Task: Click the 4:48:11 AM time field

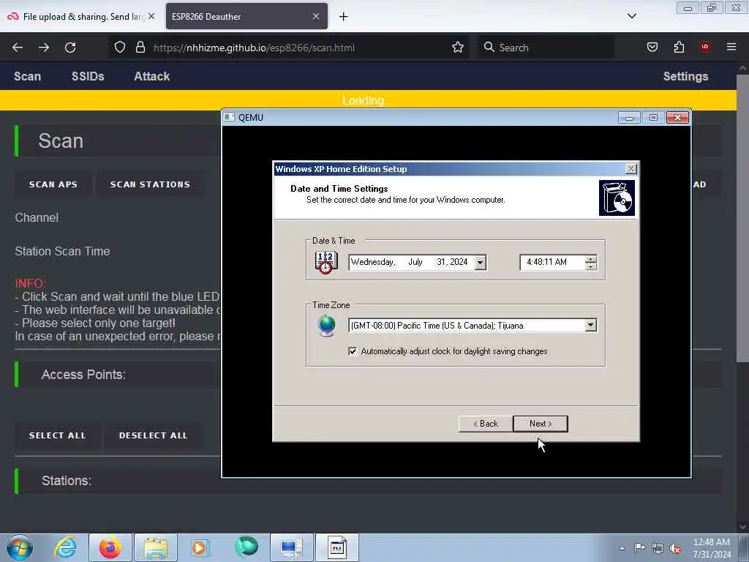Action: click(x=553, y=263)
